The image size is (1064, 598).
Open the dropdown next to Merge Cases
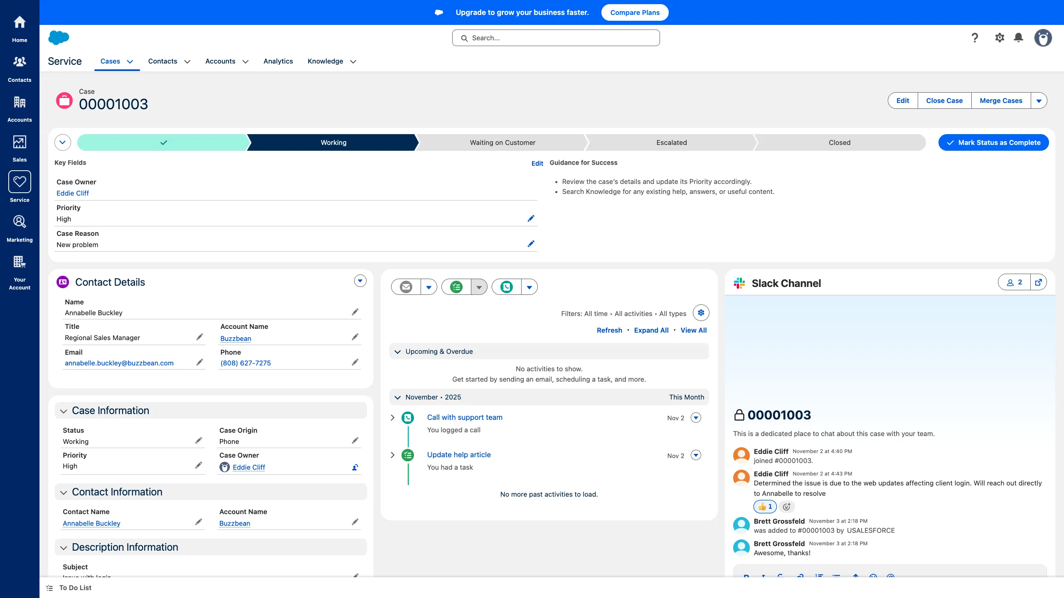click(1039, 100)
